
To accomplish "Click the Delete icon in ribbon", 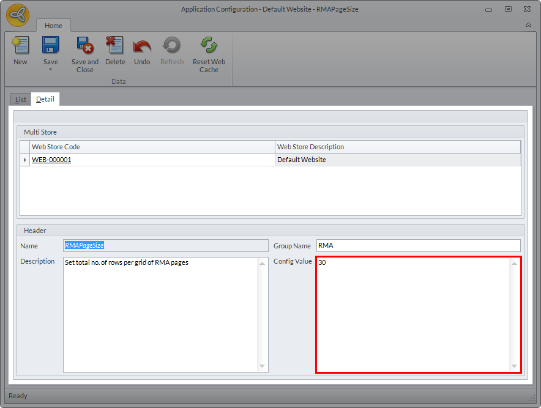I will point(115,46).
